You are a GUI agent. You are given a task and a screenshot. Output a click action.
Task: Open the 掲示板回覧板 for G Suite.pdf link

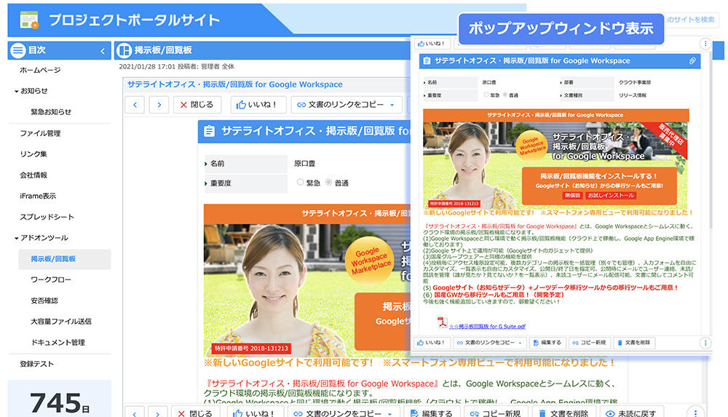[487, 327]
